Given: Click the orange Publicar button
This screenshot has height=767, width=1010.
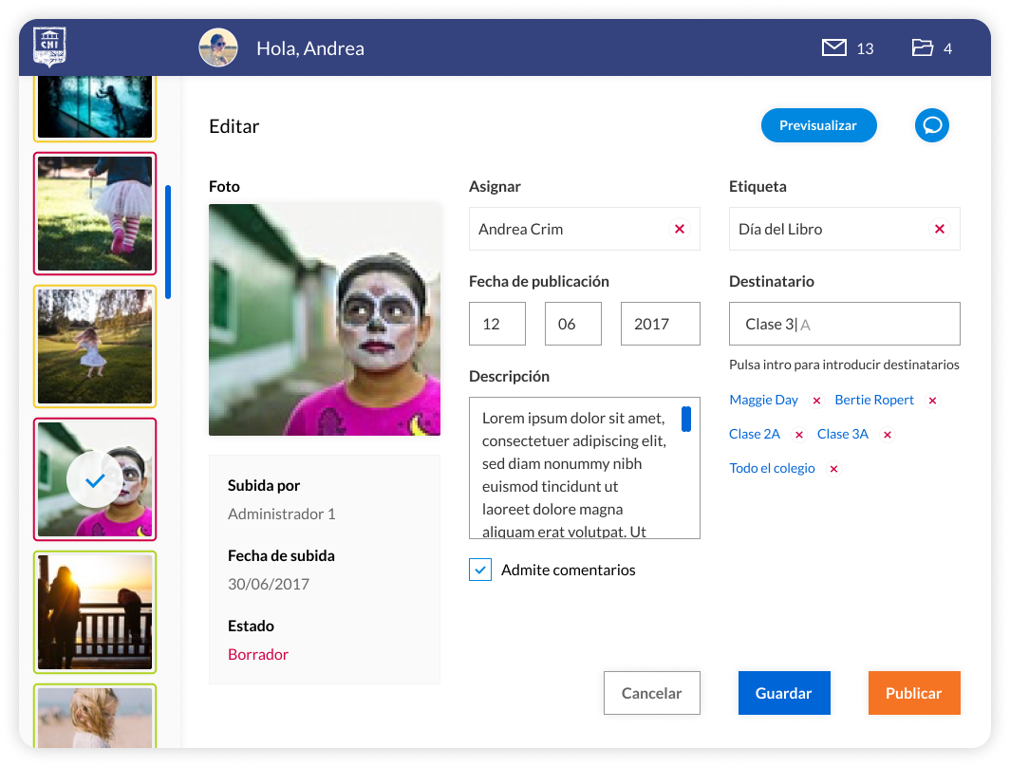Looking at the screenshot, I should [914, 693].
